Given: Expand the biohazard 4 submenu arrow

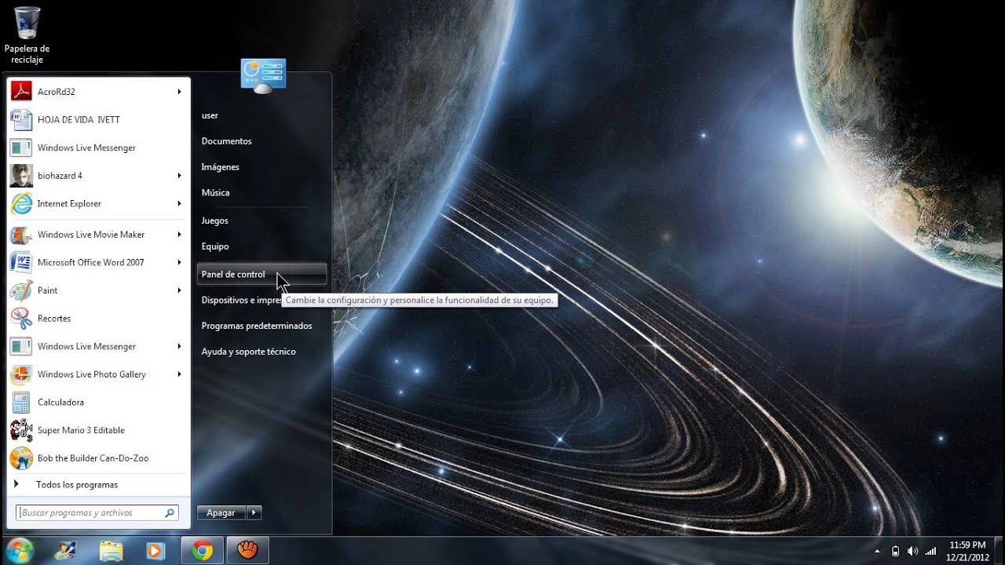Looking at the screenshot, I should [179, 176].
